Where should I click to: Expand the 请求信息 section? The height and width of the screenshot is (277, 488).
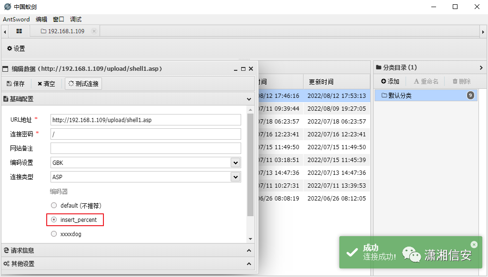pyautogui.click(x=249, y=250)
